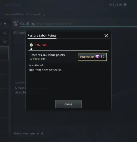Image resolution: width=137 pixels, height=142 pixels.
Task: Click the white triangle slider marker
Action: click(x=31, y=49)
